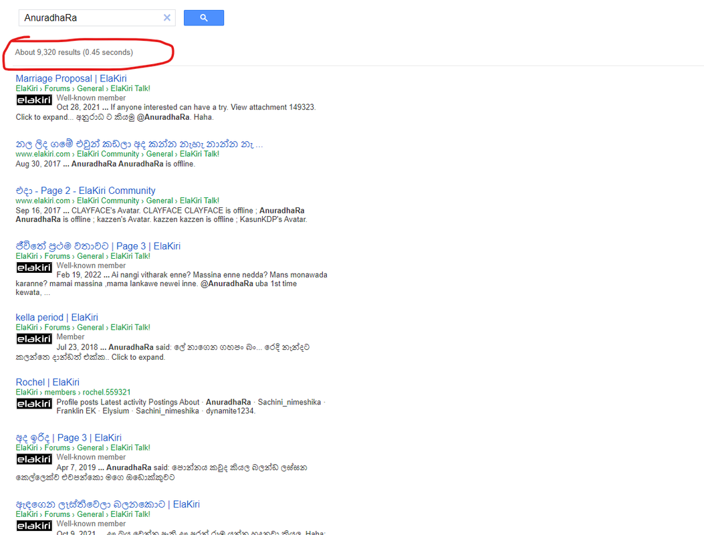Image resolution: width=704 pixels, height=535 pixels.
Task: Click 'Member' label in kella period result
Action: pyautogui.click(x=70, y=337)
